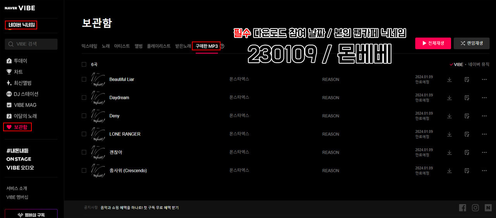496x218 pixels.
Task: Open more options for LONE RANGER
Action: pyautogui.click(x=484, y=134)
